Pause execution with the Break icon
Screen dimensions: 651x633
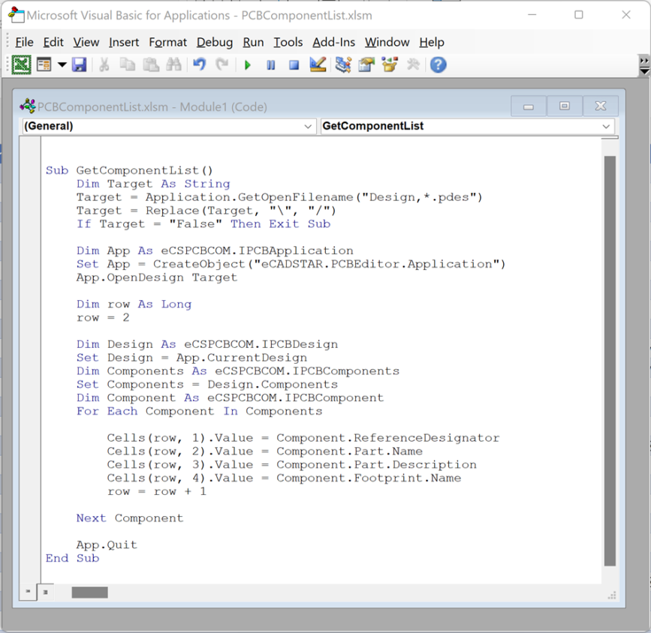click(x=270, y=64)
